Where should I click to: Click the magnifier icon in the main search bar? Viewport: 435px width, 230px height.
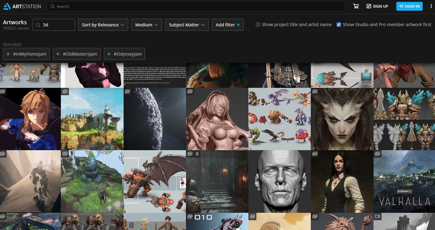tap(52, 6)
